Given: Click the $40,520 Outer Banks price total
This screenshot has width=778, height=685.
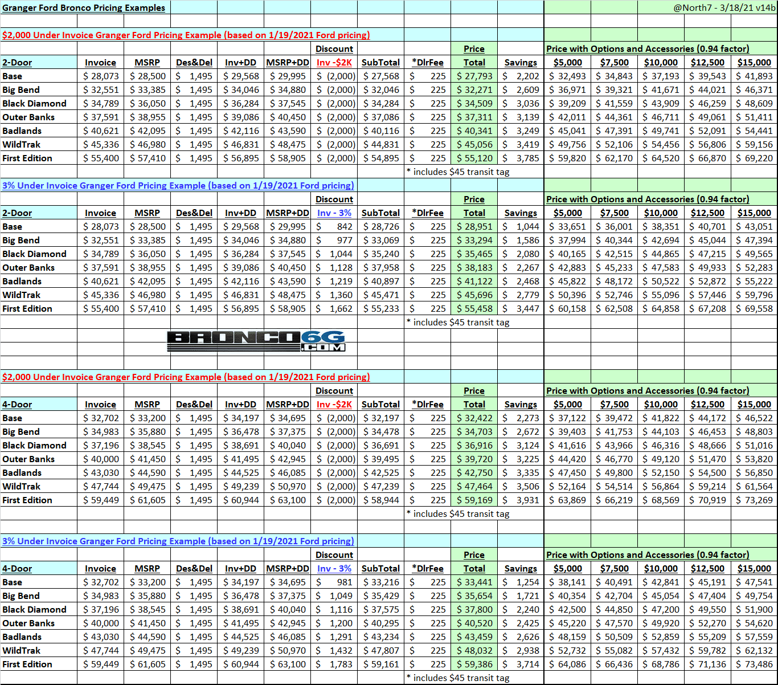Looking at the screenshot, I should (474, 623).
